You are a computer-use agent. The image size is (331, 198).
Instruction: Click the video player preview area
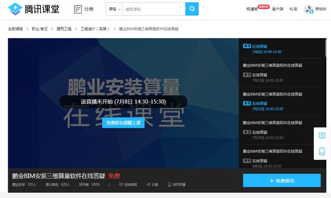coord(123,103)
